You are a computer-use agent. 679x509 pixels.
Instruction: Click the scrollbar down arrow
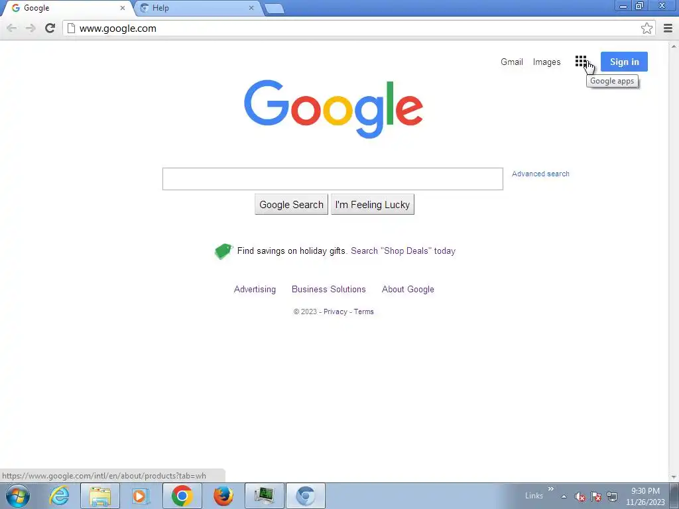[674, 477]
